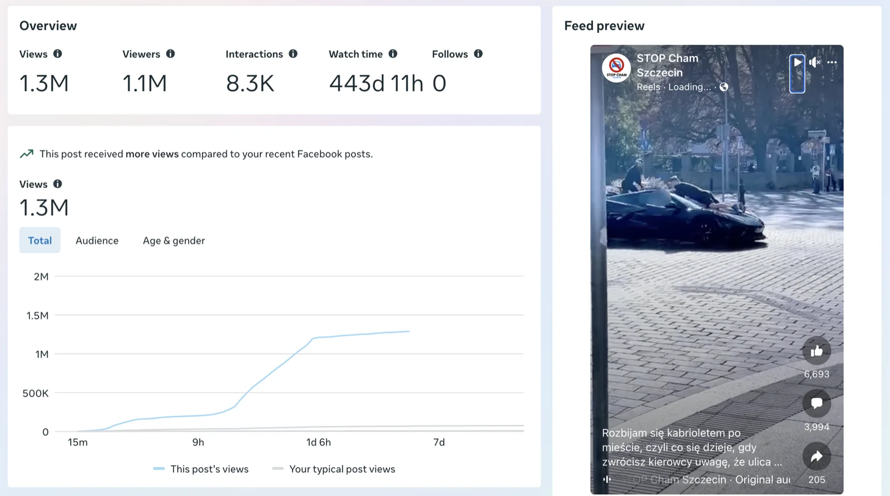Select the Total tab
The image size is (890, 496).
[x=40, y=240]
